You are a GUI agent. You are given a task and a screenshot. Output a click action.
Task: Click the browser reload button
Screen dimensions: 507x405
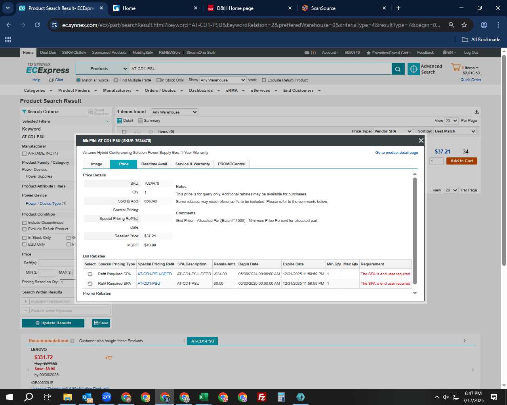[37, 25]
